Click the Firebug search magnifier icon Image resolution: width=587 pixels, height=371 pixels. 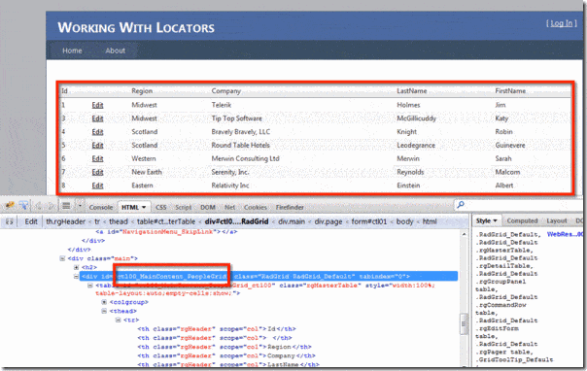[x=461, y=205]
